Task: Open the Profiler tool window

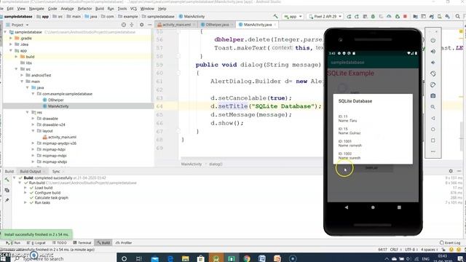Action: 124,242
